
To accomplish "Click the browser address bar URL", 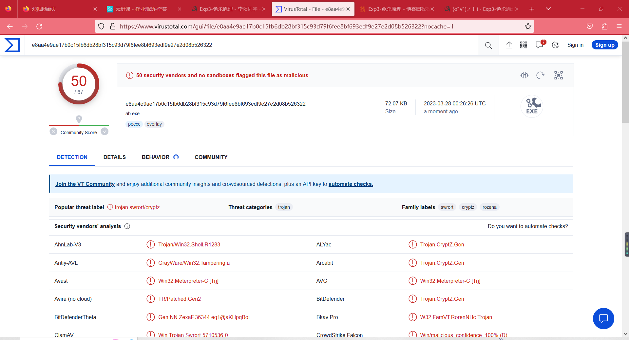I will pos(287,26).
